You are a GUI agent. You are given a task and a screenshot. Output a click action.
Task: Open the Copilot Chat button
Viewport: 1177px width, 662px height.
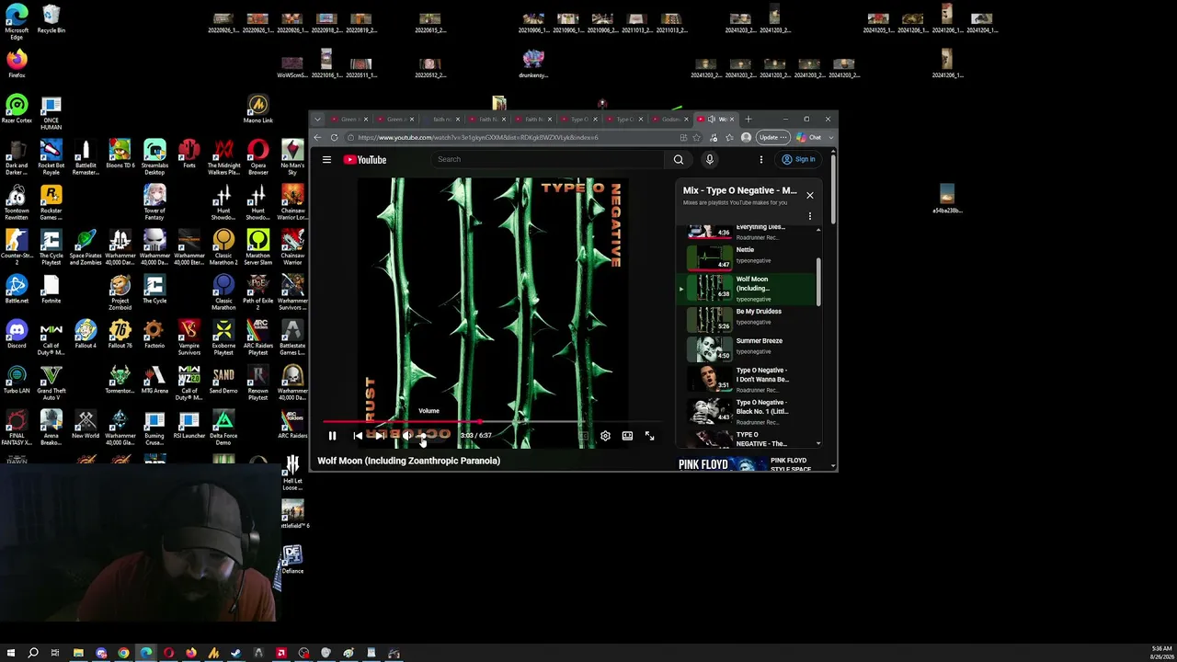809,137
